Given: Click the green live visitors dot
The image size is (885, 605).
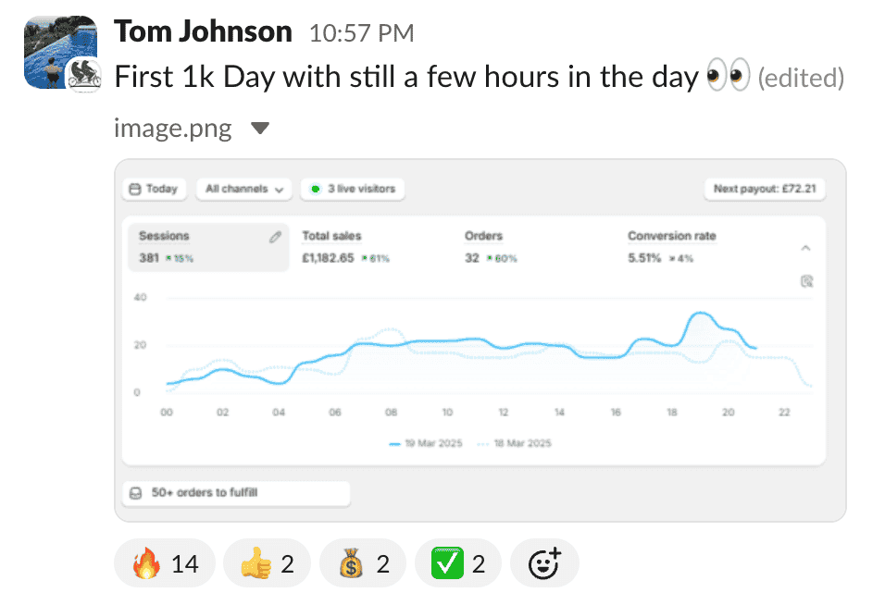Looking at the screenshot, I should pos(315,189).
